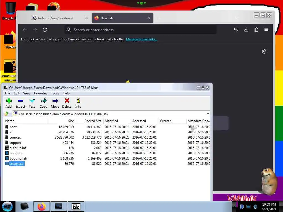Select the bootmgr.efi file
The width and height of the screenshot is (283, 212).
click(x=107, y=158)
